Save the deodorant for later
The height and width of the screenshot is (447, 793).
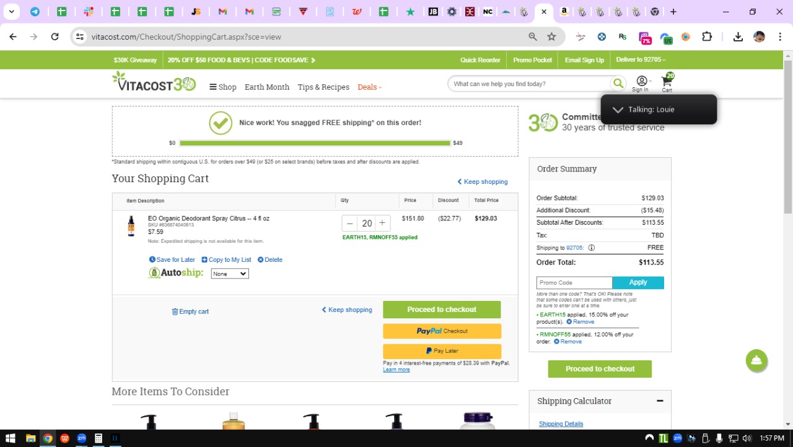tap(172, 260)
